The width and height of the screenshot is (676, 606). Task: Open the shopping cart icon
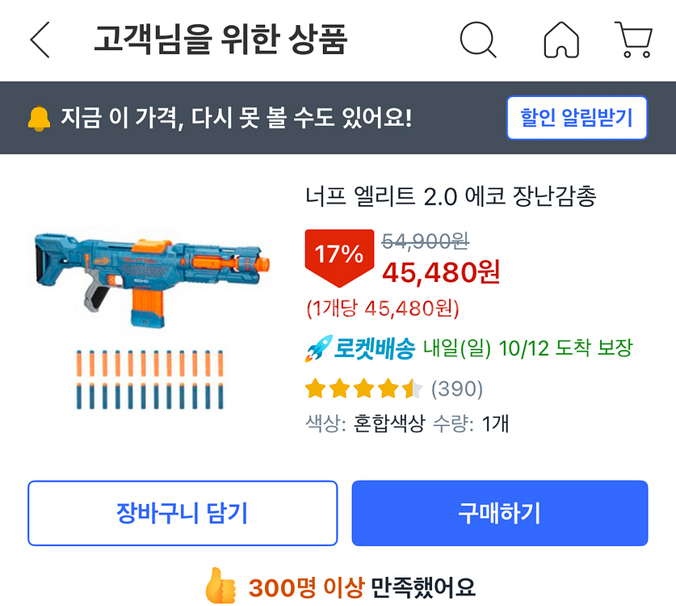(x=633, y=40)
